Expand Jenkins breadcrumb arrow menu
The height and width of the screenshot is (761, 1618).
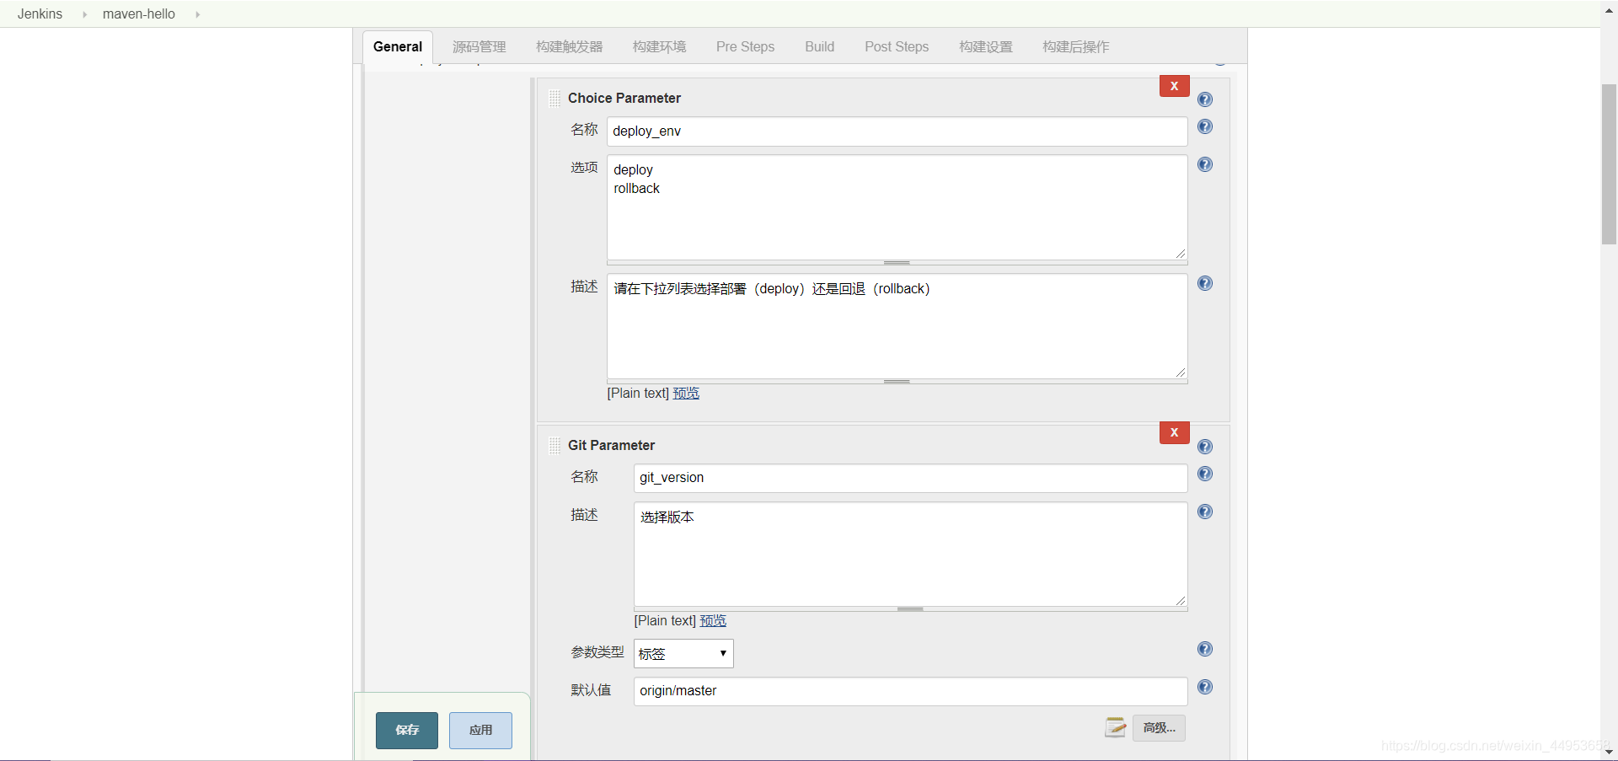(84, 14)
